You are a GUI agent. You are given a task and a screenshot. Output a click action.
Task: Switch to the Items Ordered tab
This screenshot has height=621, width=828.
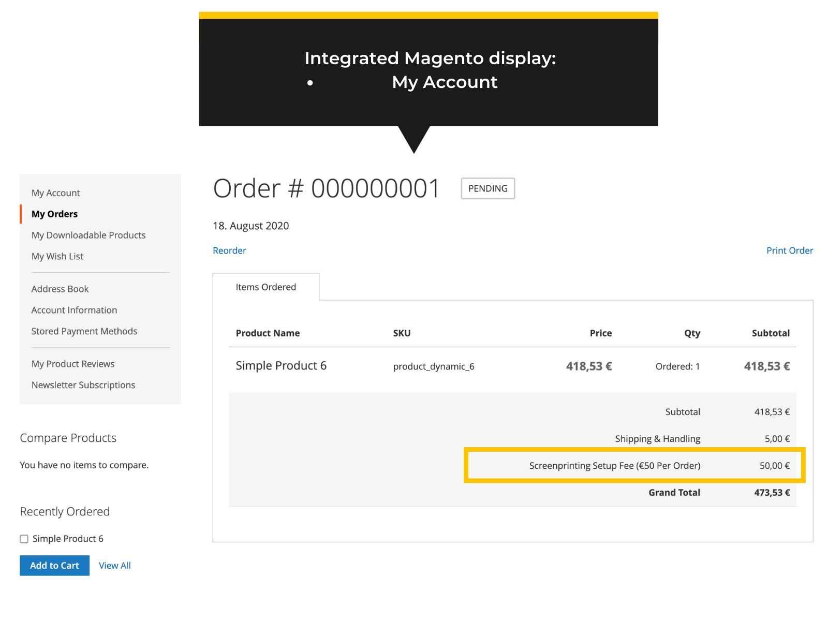[266, 287]
